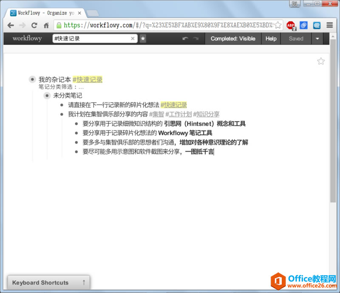Screen dimensions: 340x293
Task: Expand the Keyboard Shortcuts panel
Action: 48,282
